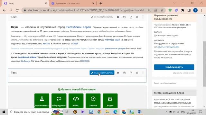Viewport: 206px width, 115px height.
Task: Reload the current page
Action: point(17,10)
